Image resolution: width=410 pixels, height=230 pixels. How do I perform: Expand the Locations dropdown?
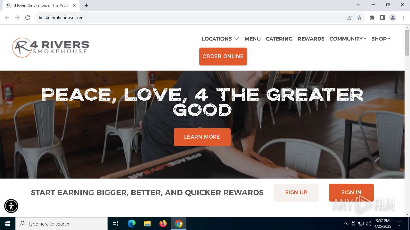(220, 39)
